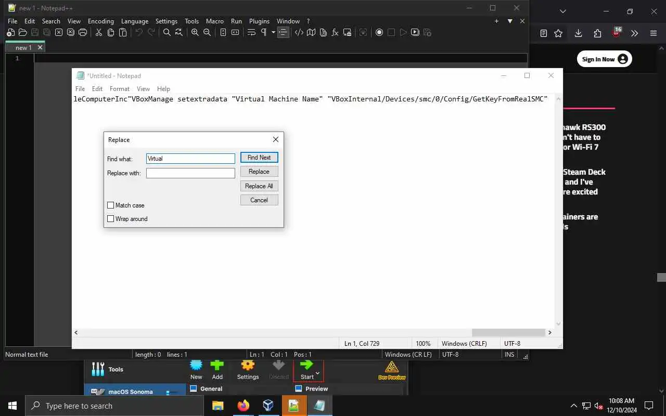Click Start Recording macro icon
Screen dimensions: 666x416
[379, 32]
